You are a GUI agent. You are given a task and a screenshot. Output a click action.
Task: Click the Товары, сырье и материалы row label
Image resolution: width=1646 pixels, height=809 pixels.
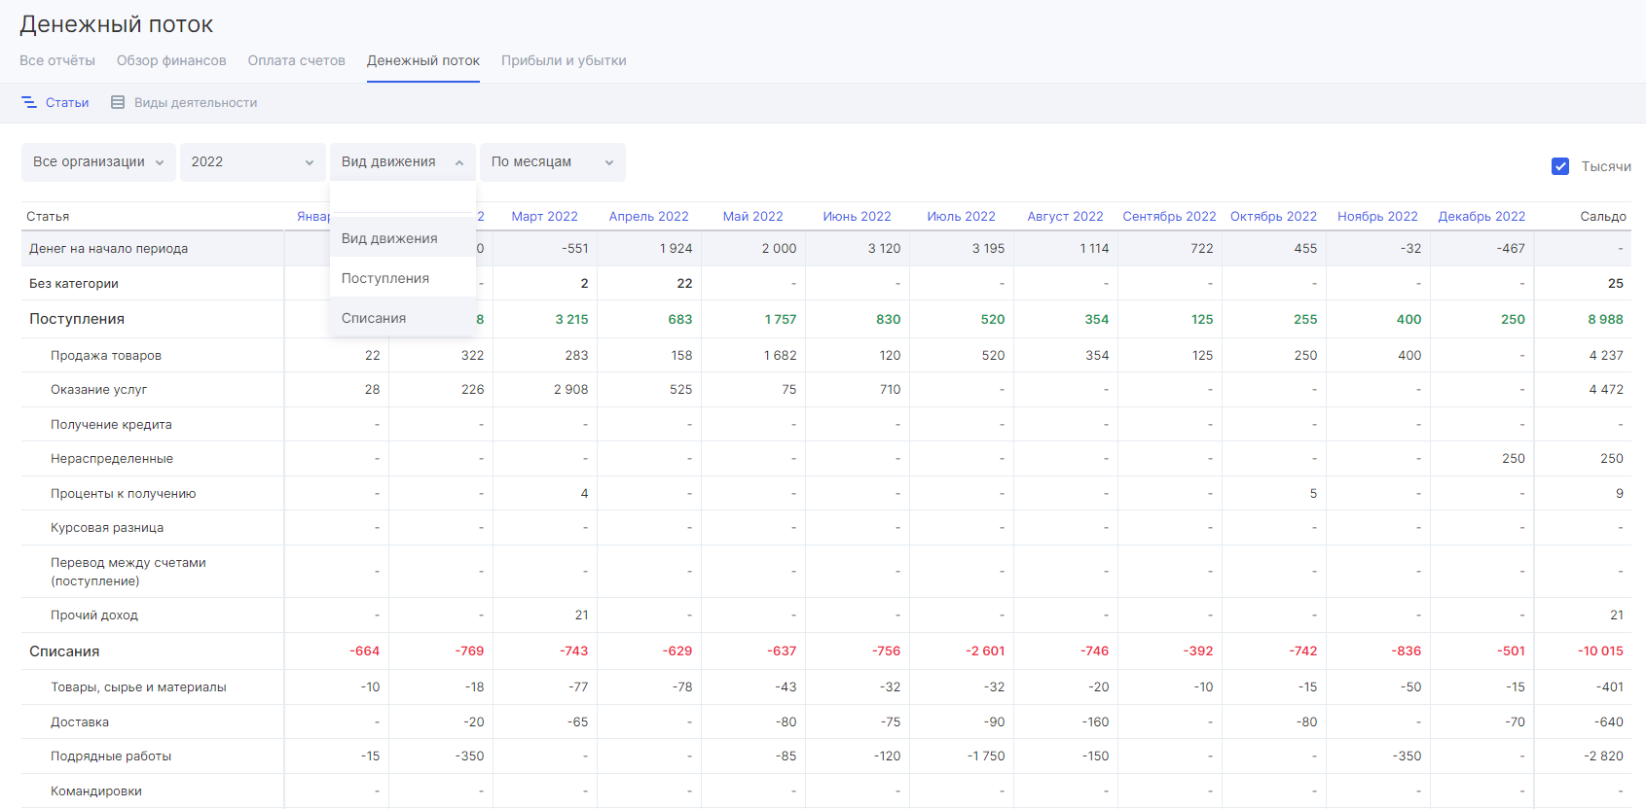click(x=138, y=686)
